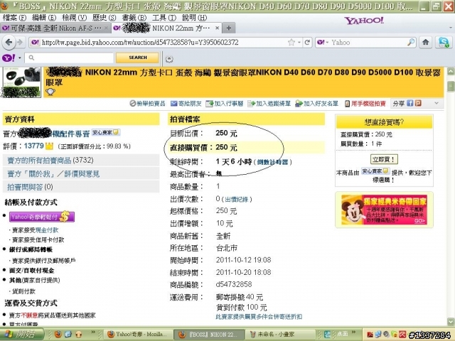The height and width of the screenshot is (341, 455).
Task: Expand the share options chevron
Action: 437,103
